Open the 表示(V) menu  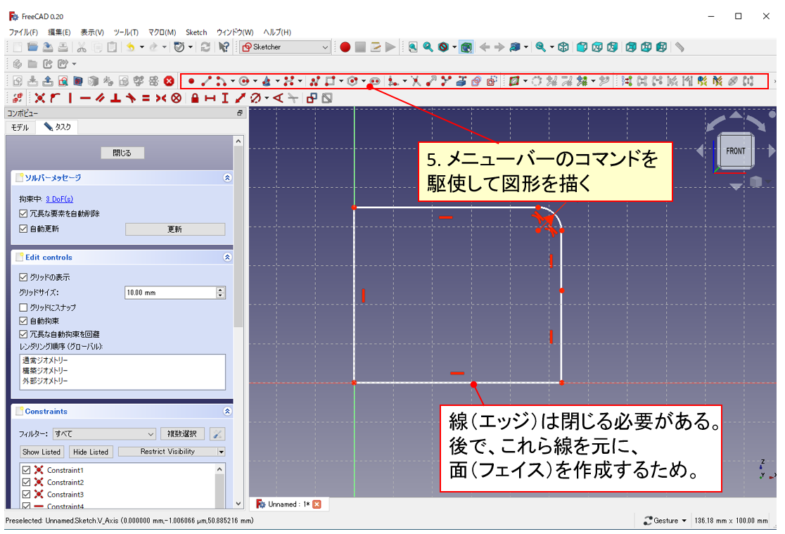point(92,32)
